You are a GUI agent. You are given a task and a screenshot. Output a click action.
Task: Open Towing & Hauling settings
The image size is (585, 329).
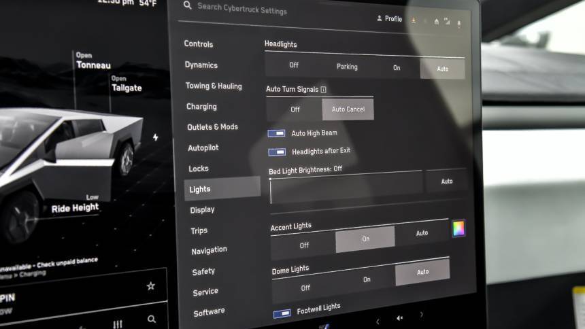214,86
